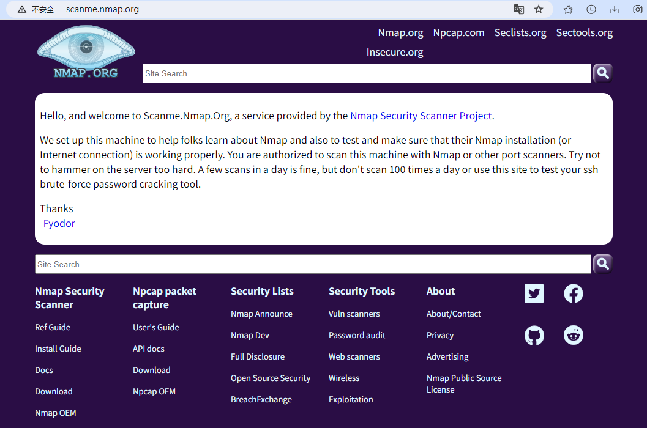This screenshot has height=428, width=647.
Task: Open the GitHub social icon
Action: coord(534,335)
